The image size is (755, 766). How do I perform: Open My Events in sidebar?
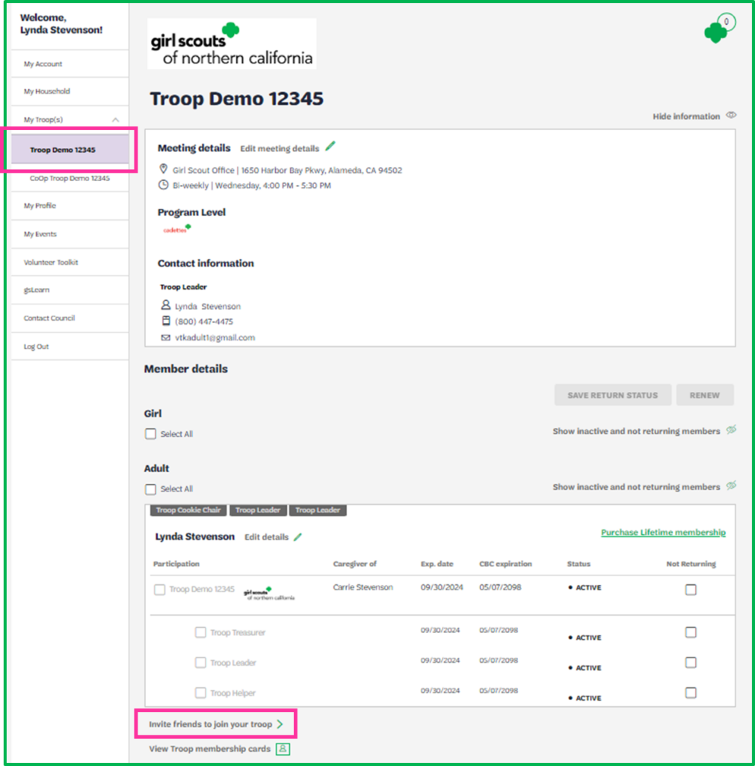(x=70, y=234)
